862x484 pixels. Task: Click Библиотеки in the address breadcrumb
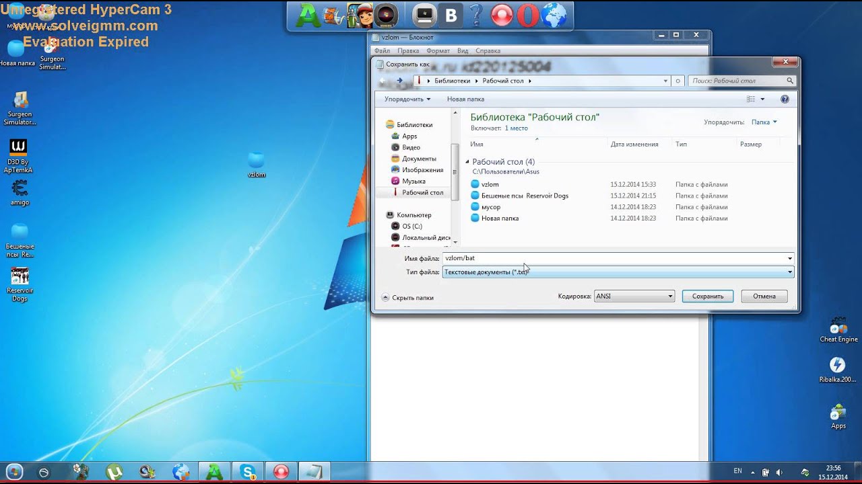452,81
